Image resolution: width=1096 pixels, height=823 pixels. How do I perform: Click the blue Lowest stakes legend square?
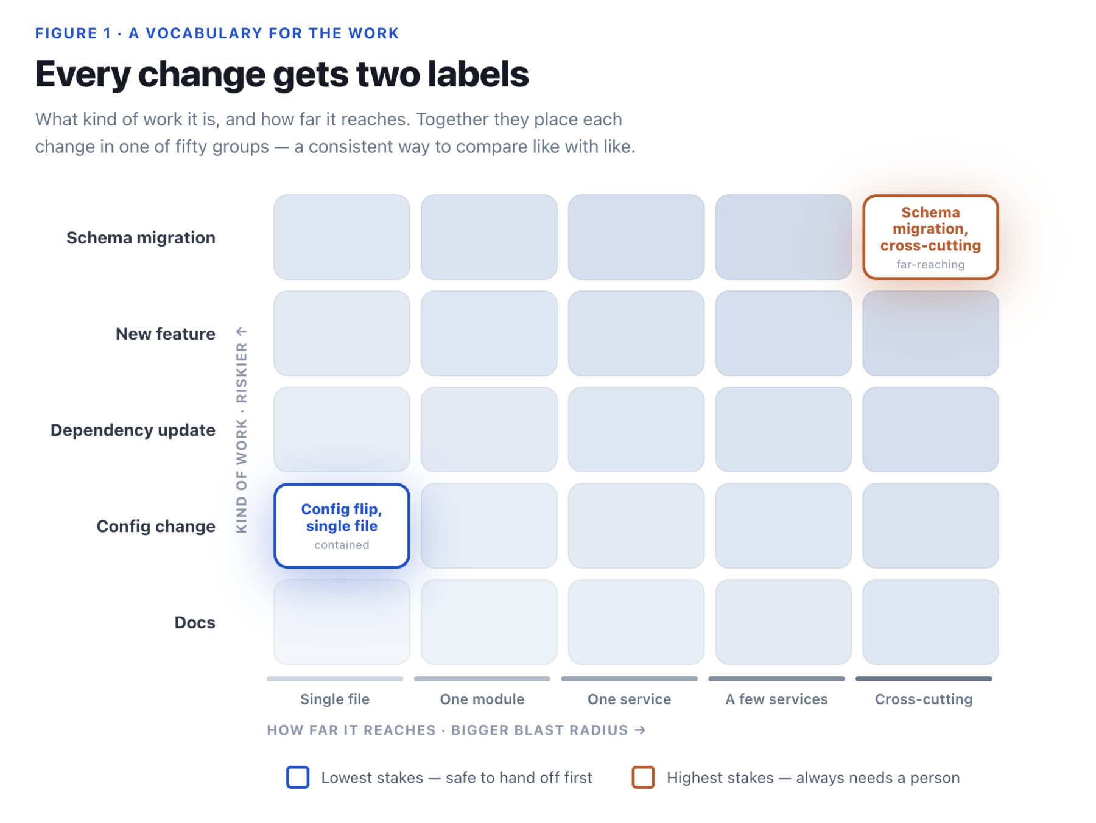click(298, 777)
